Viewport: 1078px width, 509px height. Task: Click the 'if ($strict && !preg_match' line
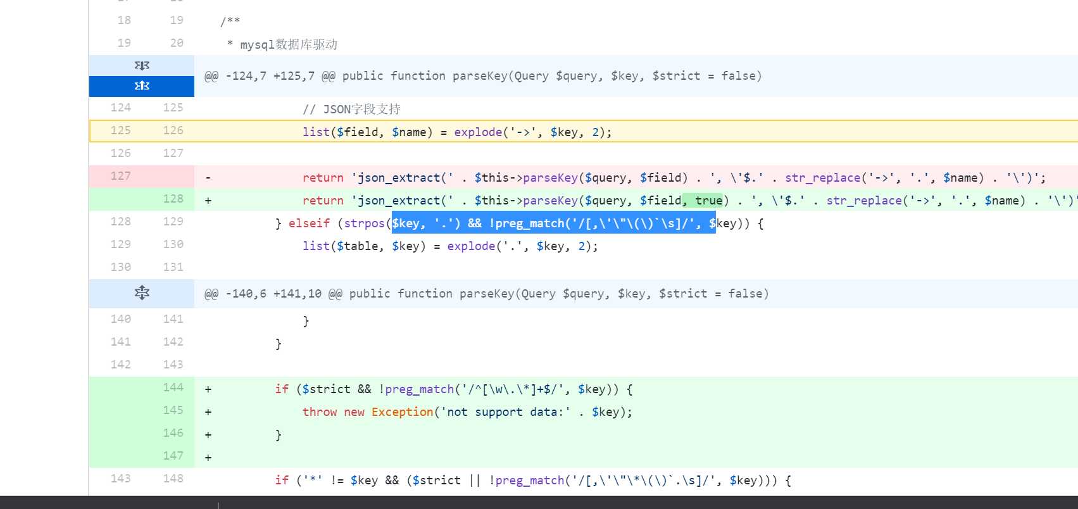click(x=454, y=389)
